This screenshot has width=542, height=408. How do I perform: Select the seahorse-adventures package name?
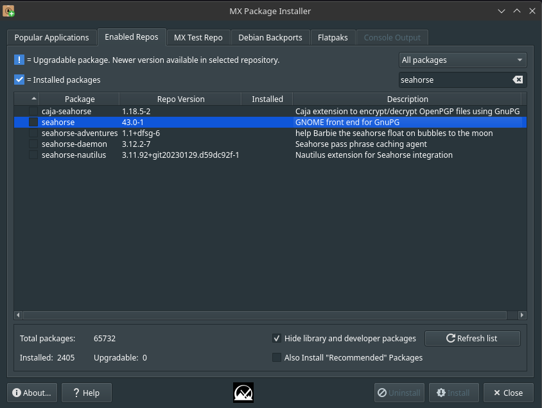tap(80, 133)
